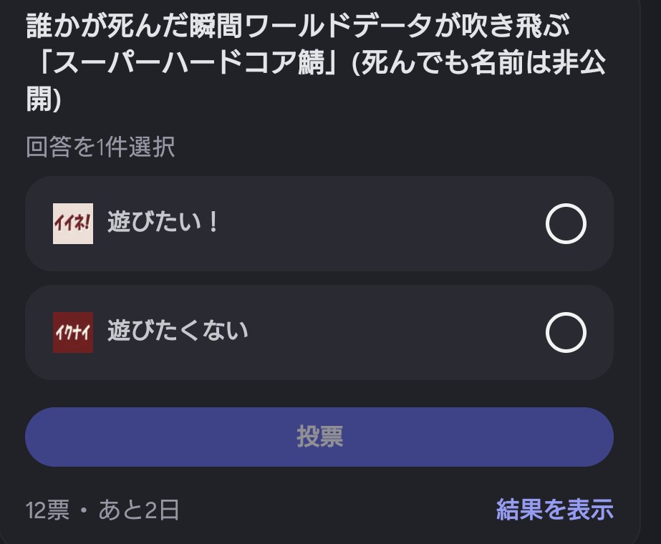The image size is (661, 544).
Task: Click the あと2日 remaining time text
Action: click(x=139, y=510)
